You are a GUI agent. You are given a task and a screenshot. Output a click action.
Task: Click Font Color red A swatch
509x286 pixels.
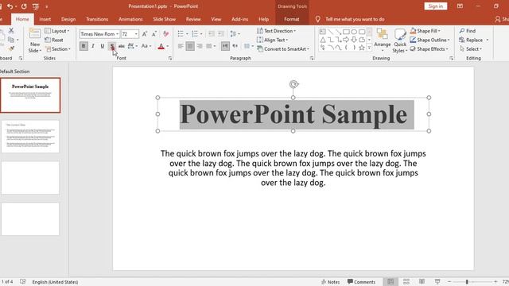(x=161, y=46)
